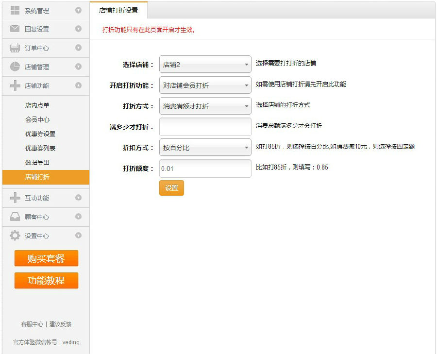Click the 回复设置 menu label
Image resolution: width=437 pixels, height=354 pixels.
tap(37, 29)
